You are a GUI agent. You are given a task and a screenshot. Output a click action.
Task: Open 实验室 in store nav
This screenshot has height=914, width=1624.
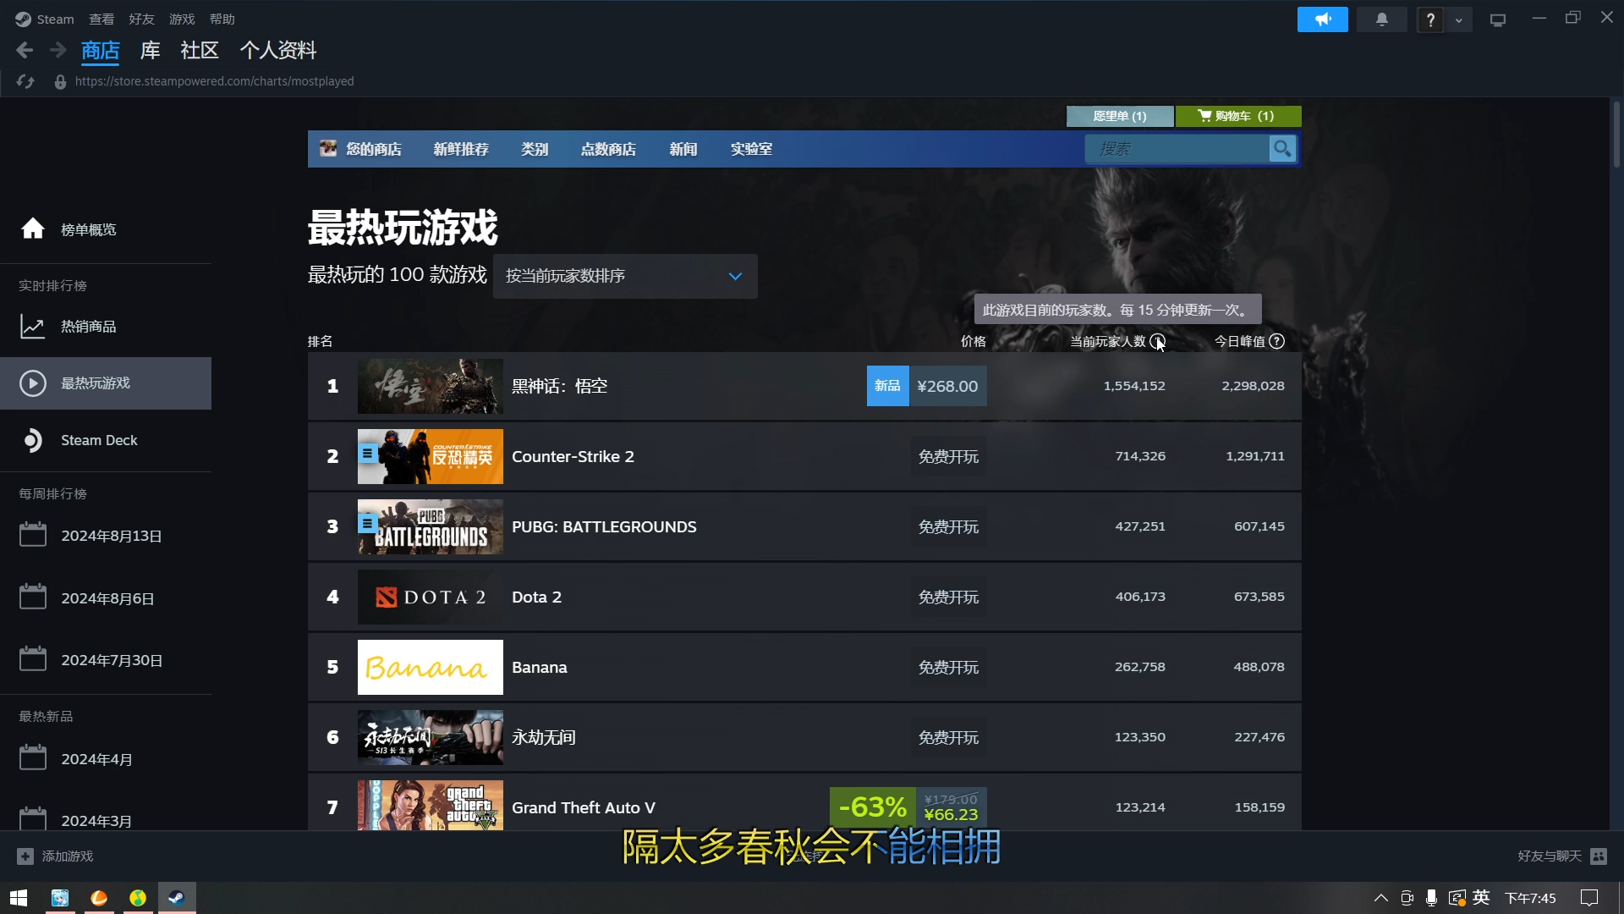(x=752, y=149)
